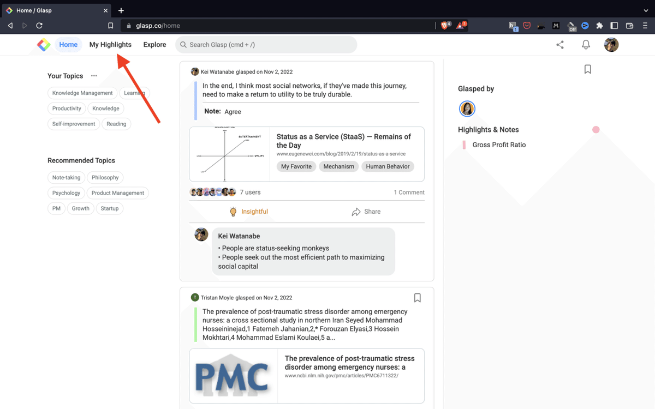Open the Gross Profit Ratio highlight

(x=499, y=145)
